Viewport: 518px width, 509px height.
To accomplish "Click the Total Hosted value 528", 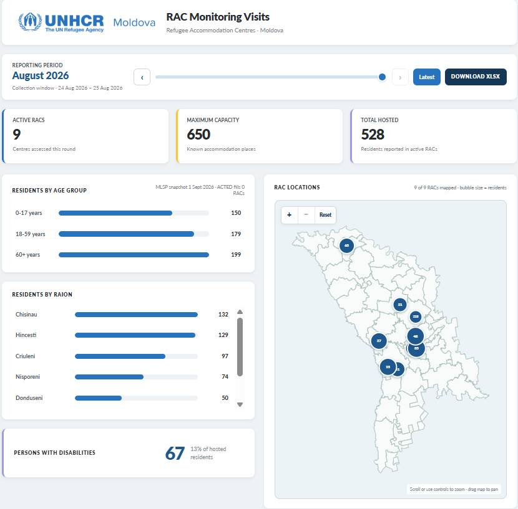I will pyautogui.click(x=373, y=135).
